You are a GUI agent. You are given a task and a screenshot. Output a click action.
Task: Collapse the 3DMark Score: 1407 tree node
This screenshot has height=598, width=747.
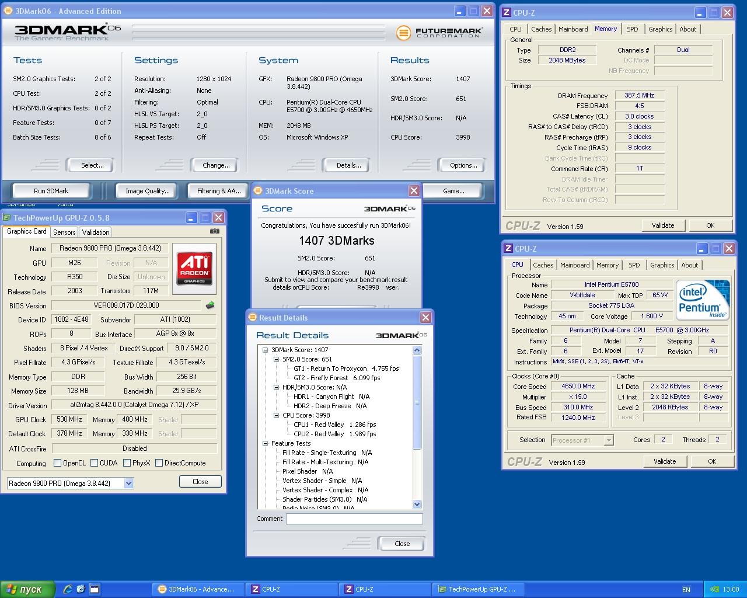coord(265,350)
